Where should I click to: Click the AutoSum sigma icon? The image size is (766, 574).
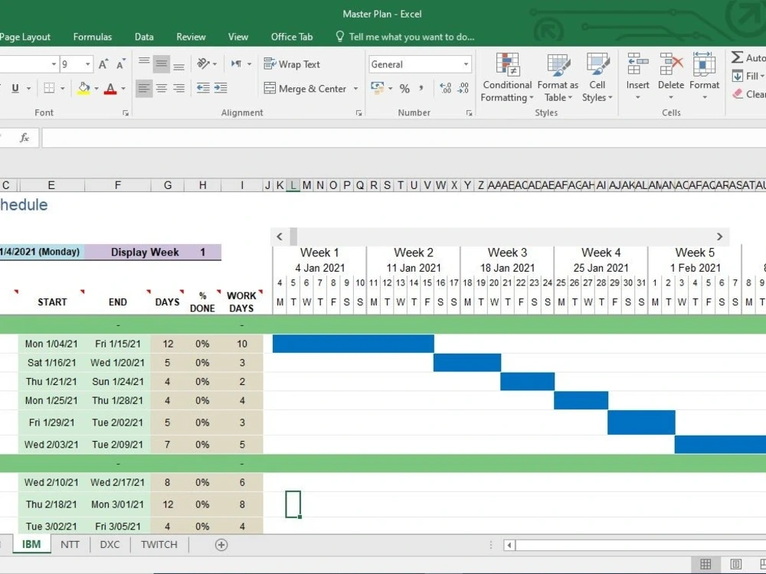click(737, 57)
